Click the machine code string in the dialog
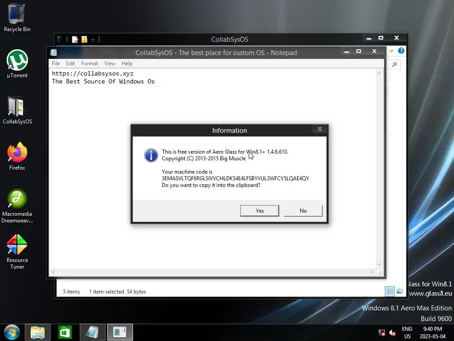The width and height of the screenshot is (454, 341). point(235,178)
